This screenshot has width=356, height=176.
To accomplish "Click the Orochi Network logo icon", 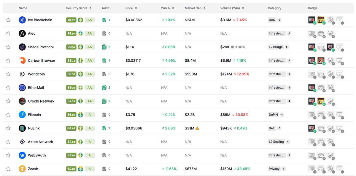I will pyautogui.click(x=22, y=101).
